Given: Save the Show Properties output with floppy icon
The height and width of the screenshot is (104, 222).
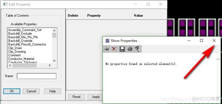Looking at the screenshot, I should pos(122,49).
